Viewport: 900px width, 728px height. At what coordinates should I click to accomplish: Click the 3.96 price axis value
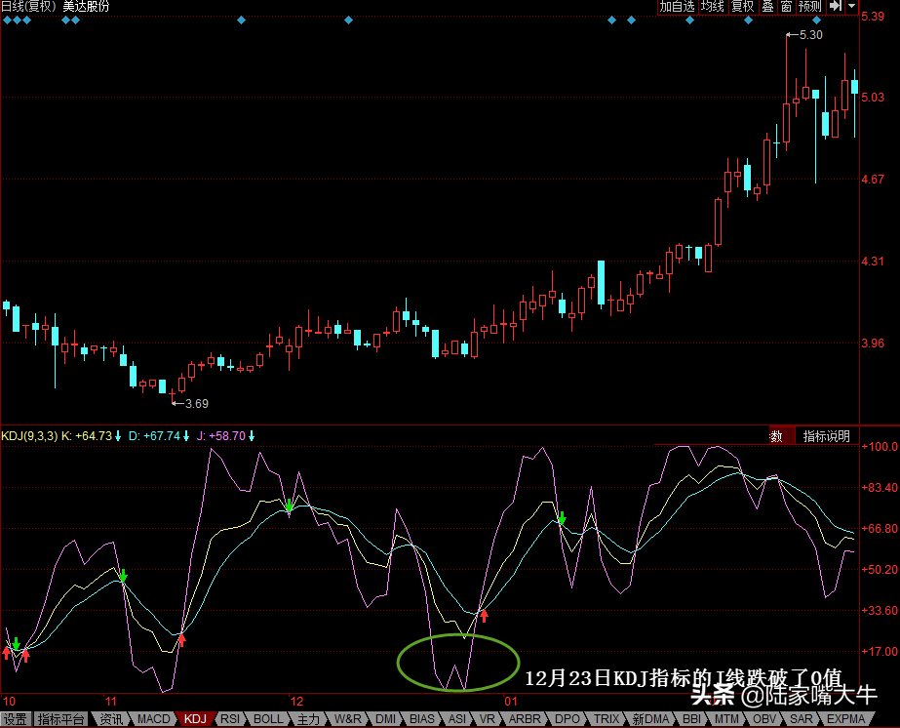tap(873, 344)
